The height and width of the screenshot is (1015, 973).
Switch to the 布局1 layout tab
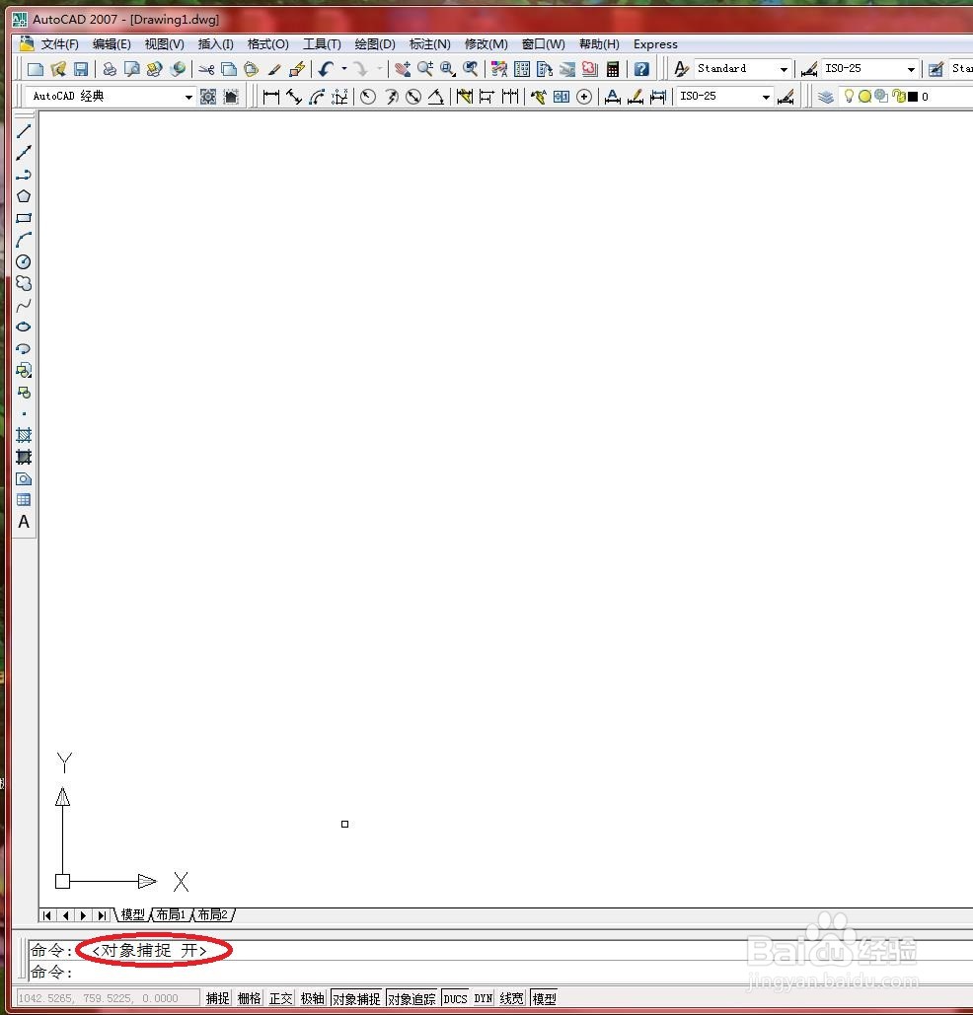[x=171, y=914]
